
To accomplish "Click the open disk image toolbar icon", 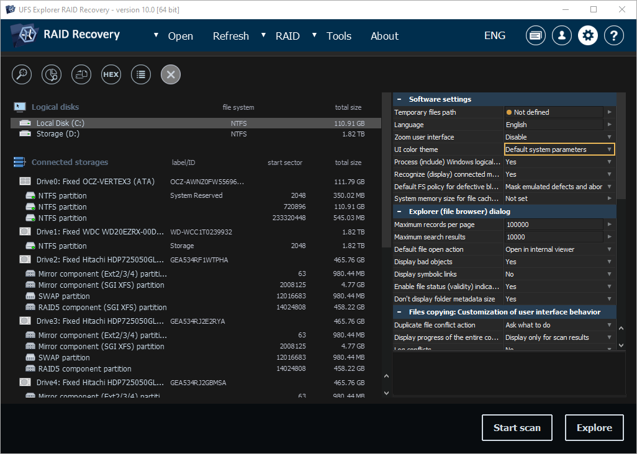I will coord(81,74).
